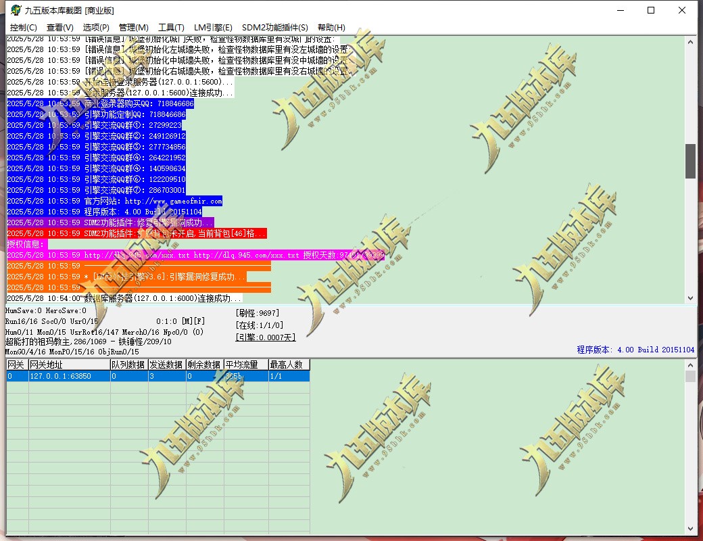Screen dimensions: 703x541
Task: Click log scrollbar down arrow
Action: (x=690, y=298)
